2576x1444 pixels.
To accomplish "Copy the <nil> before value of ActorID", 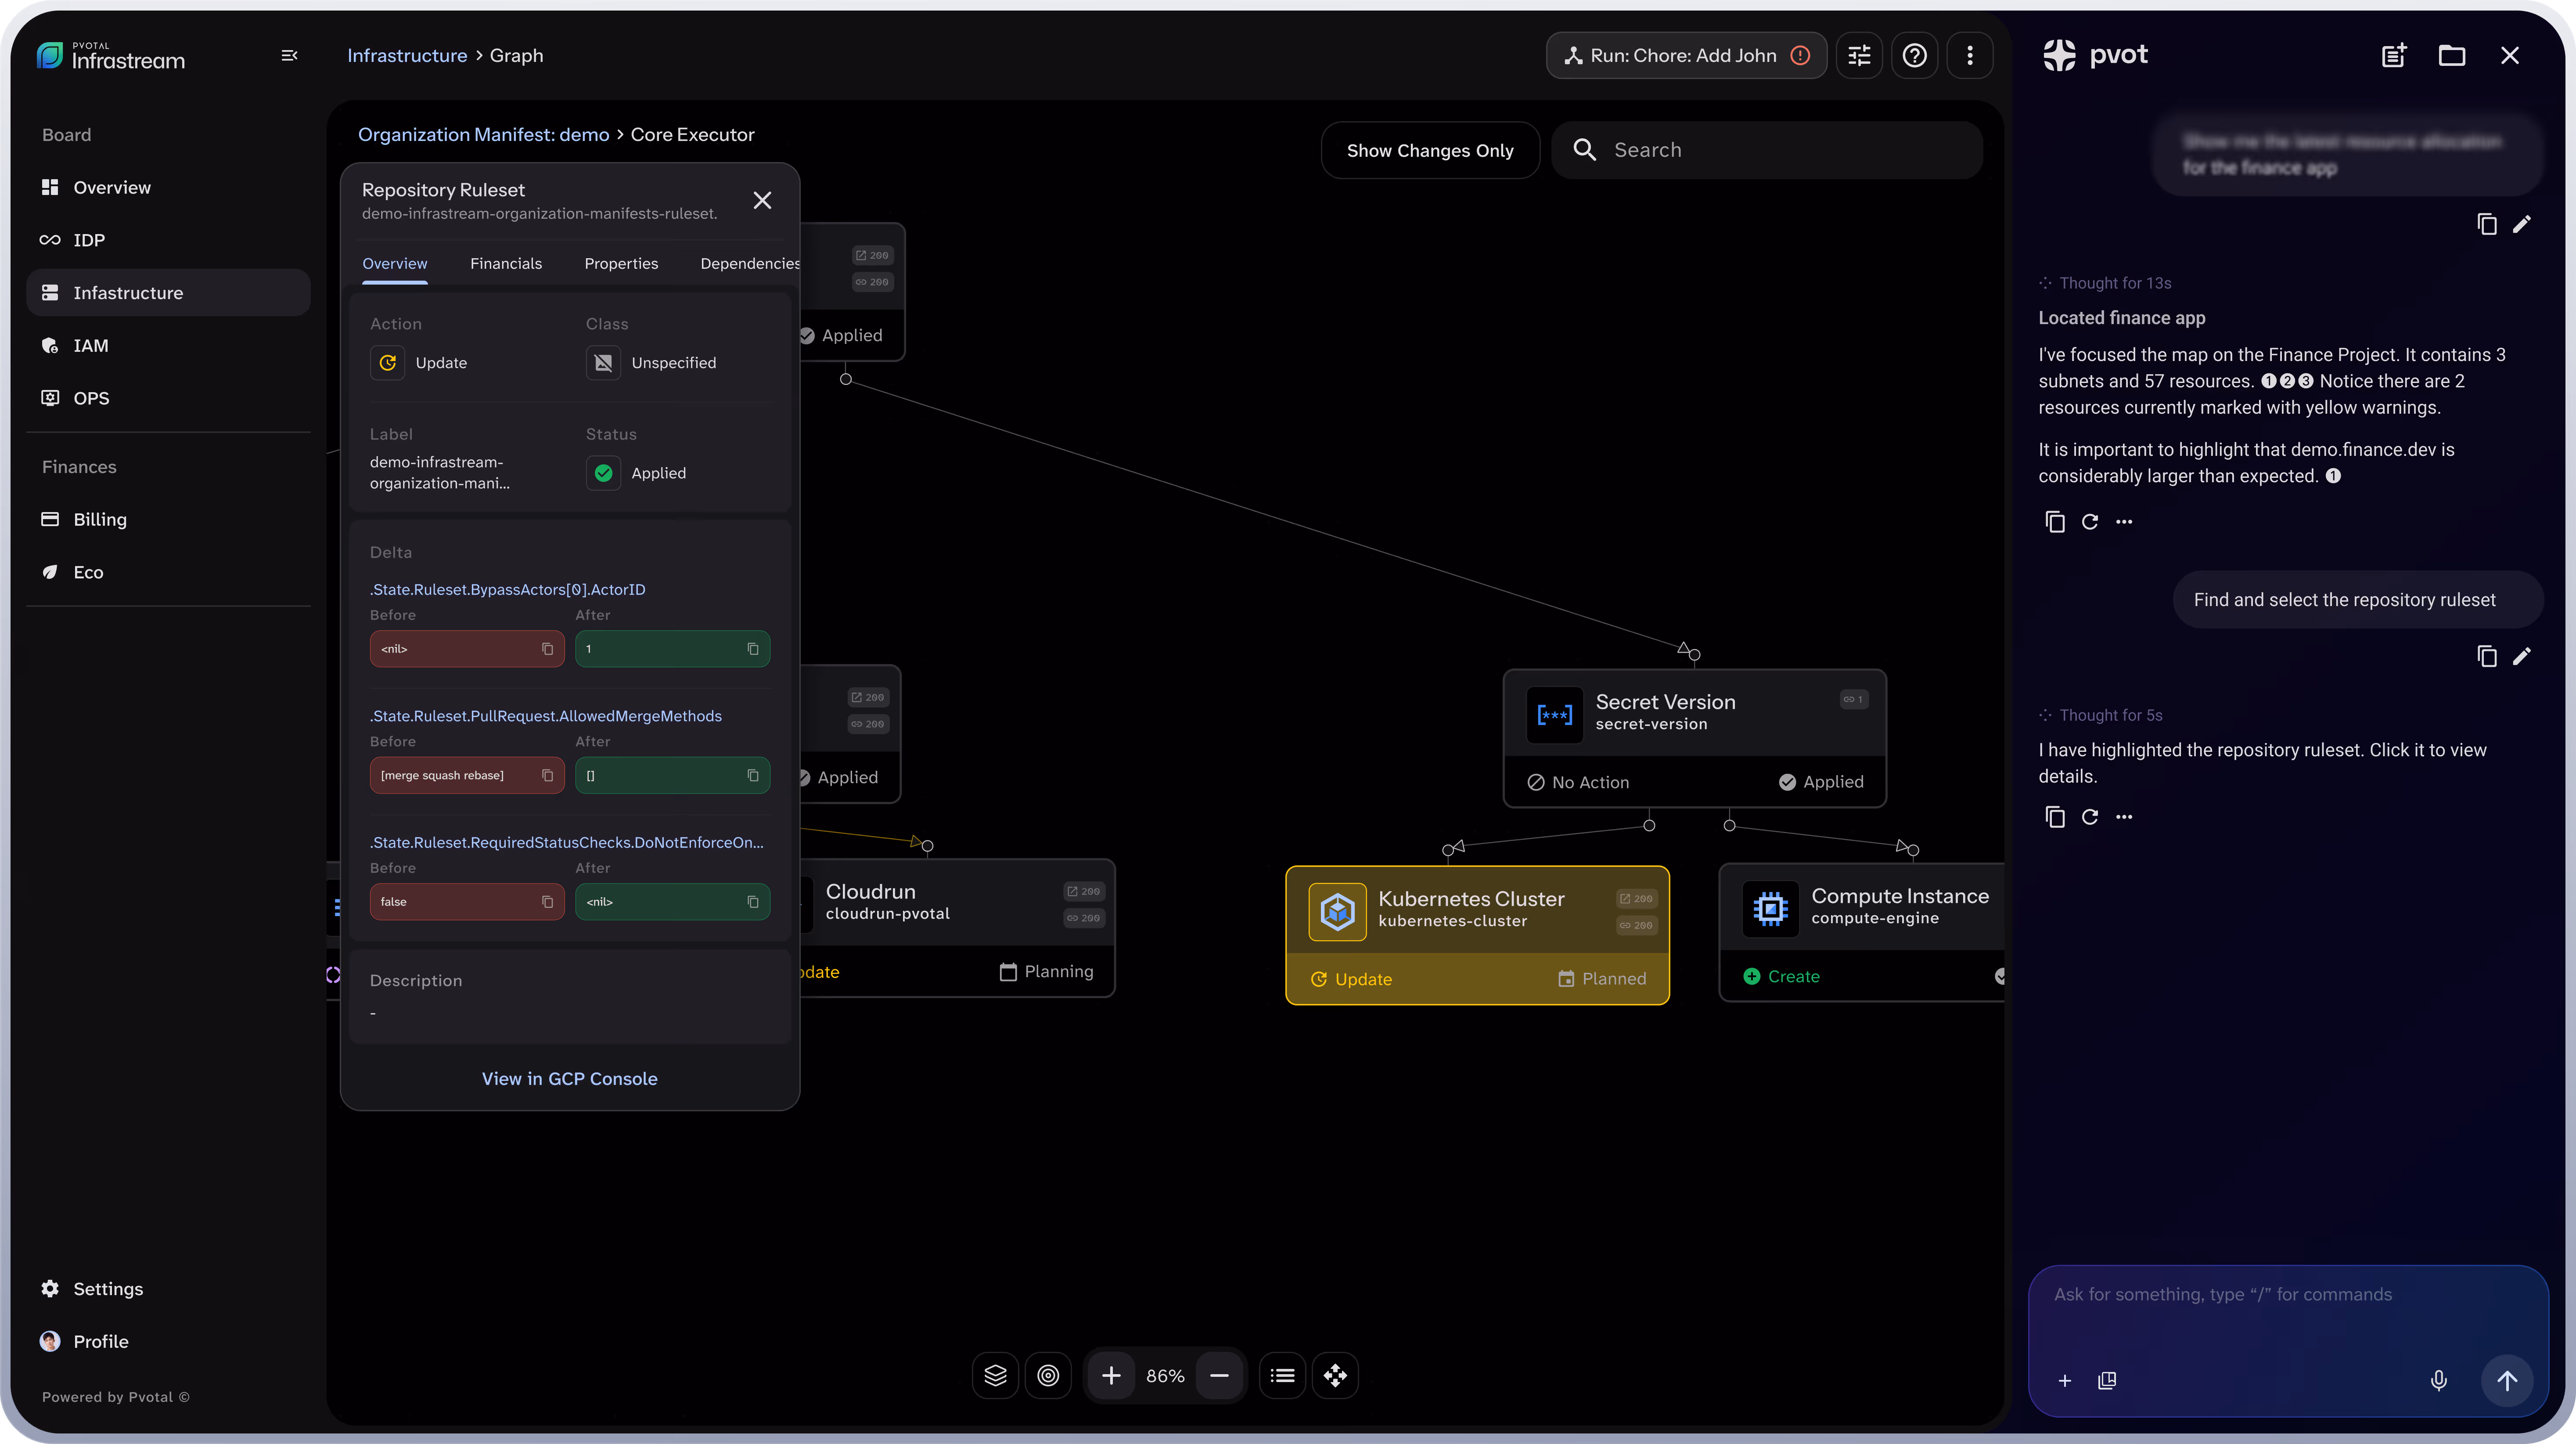I will point(547,650).
